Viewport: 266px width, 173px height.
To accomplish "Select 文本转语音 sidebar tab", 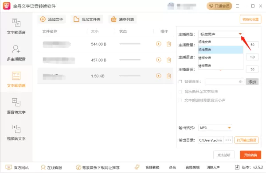I will tap(16, 79).
